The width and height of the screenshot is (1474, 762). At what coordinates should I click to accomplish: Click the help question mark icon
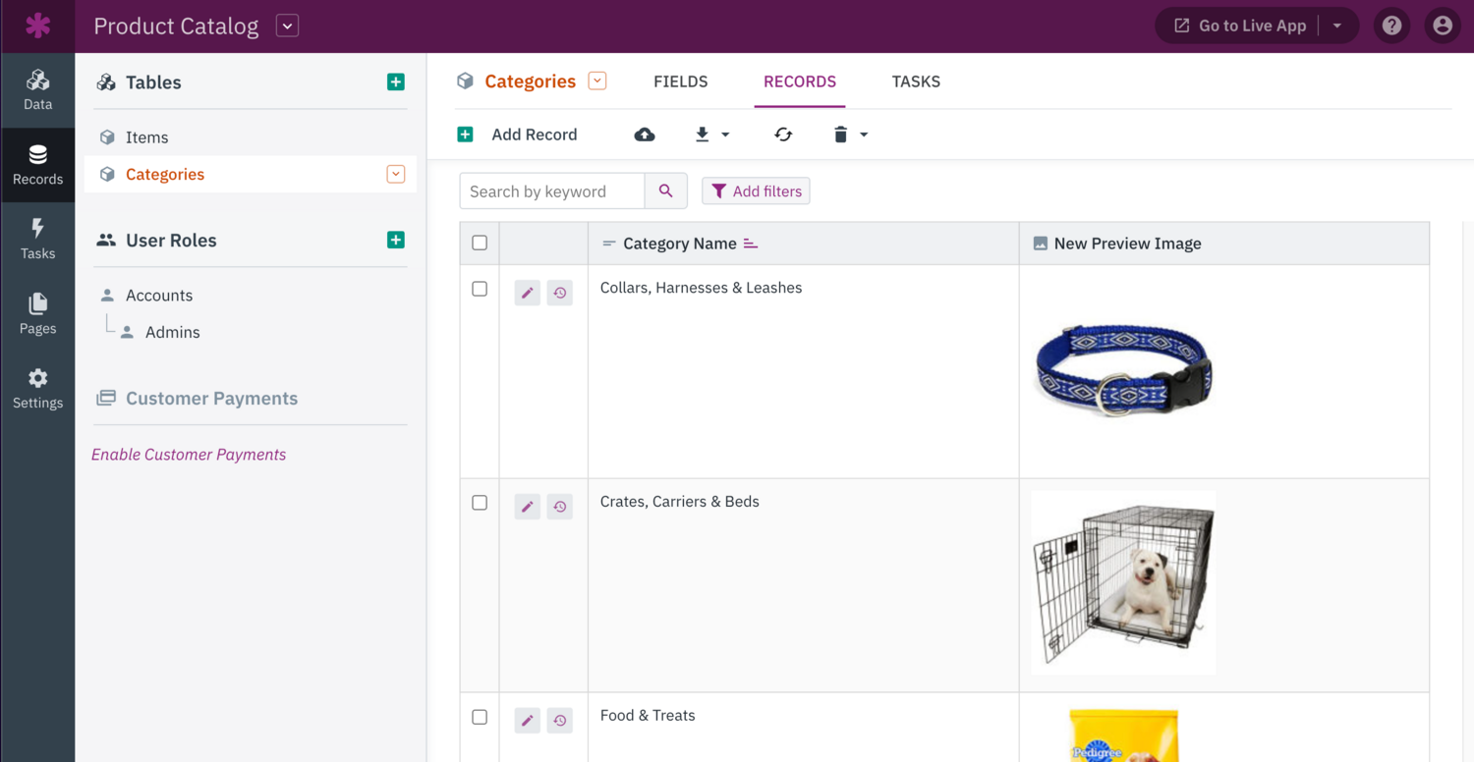tap(1391, 26)
